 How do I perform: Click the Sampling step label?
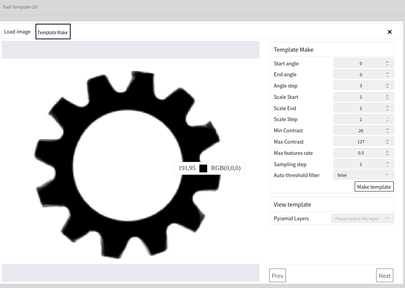click(x=290, y=164)
